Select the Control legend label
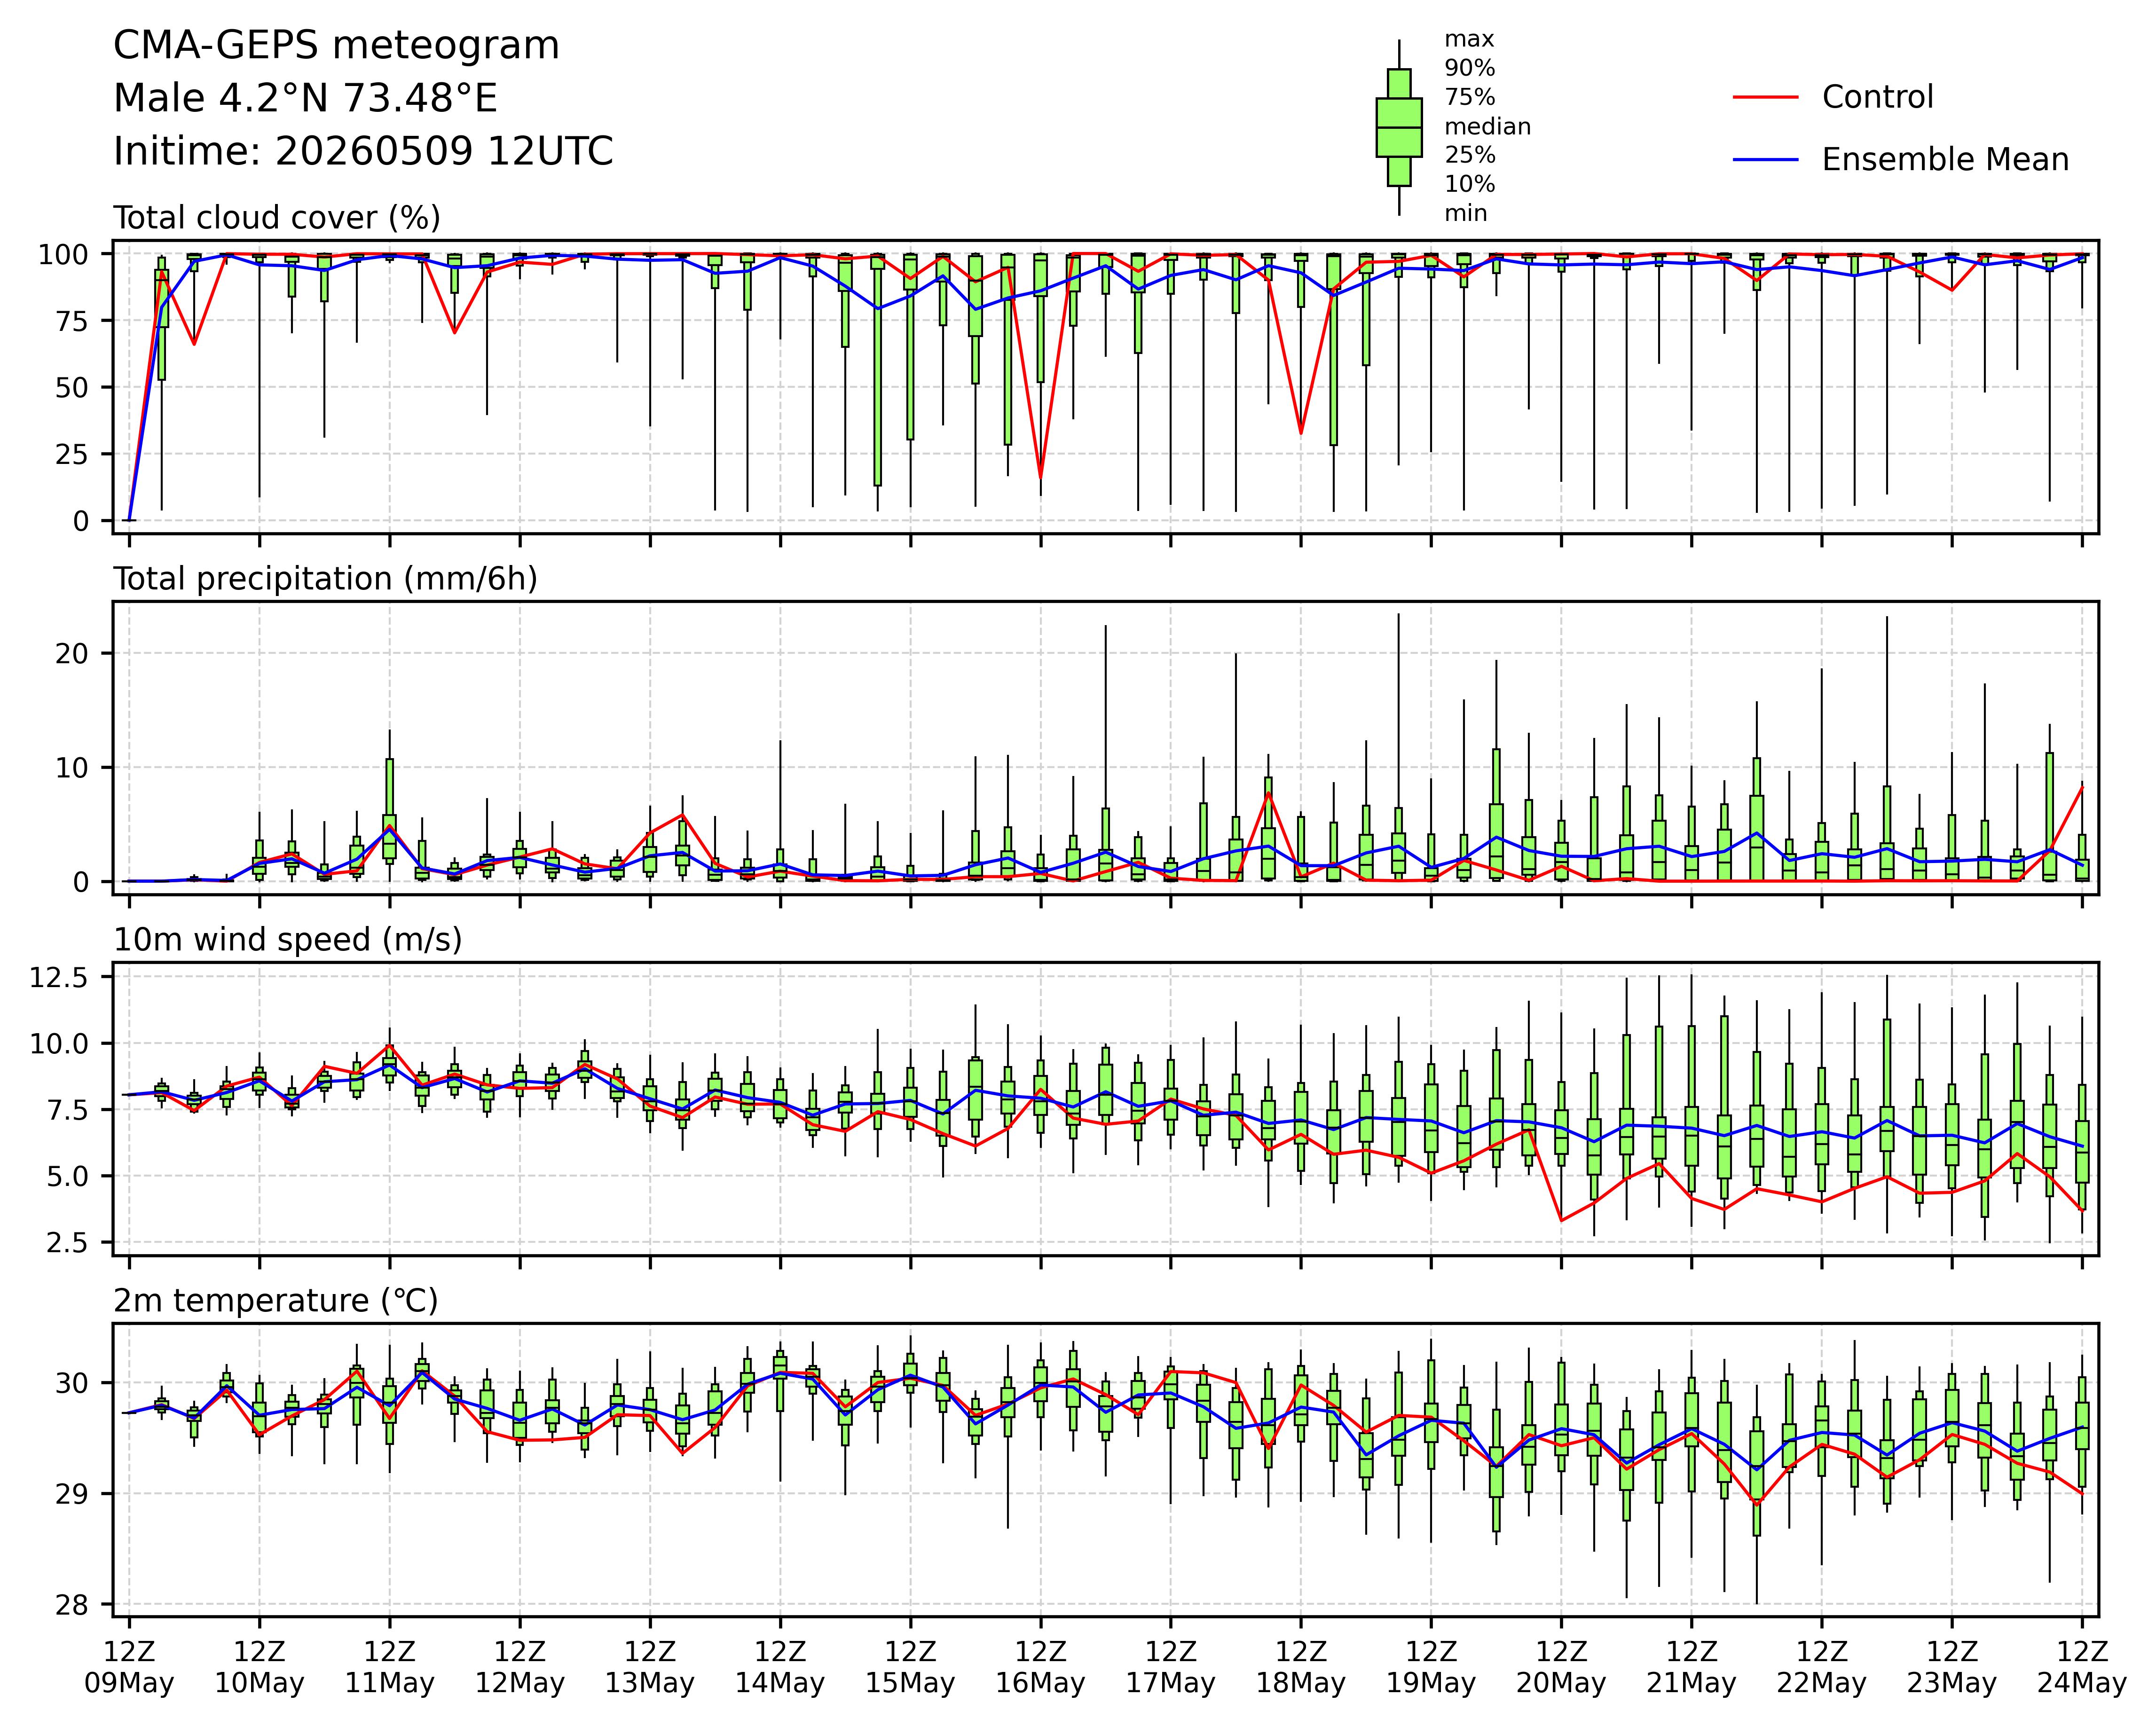This screenshot has width=2156, height=1726. click(x=1877, y=97)
